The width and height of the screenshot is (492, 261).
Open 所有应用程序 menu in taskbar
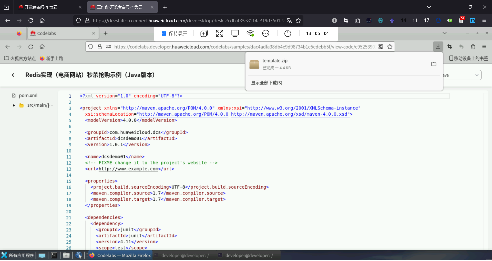(18, 255)
